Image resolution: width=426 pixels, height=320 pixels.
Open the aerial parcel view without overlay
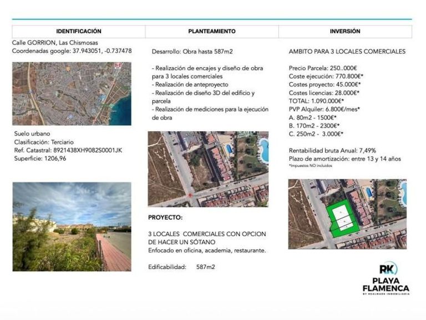pyautogui.click(x=208, y=169)
